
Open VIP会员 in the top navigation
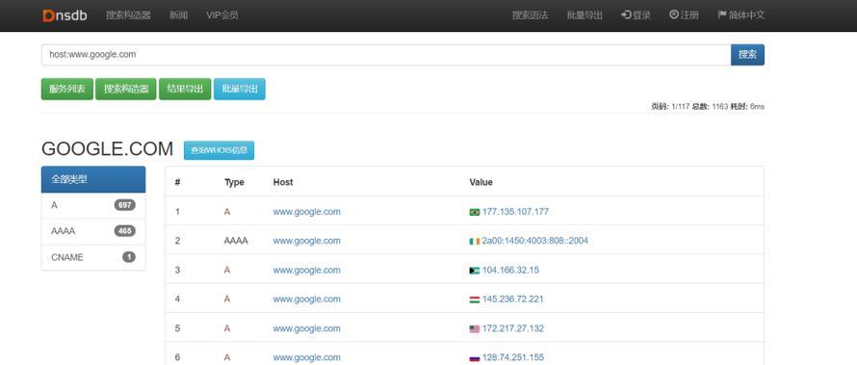tap(221, 15)
